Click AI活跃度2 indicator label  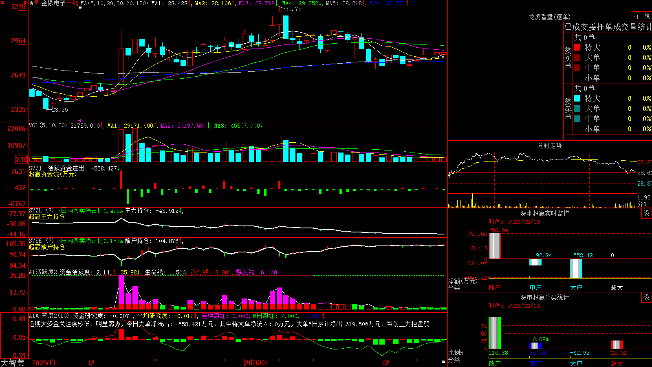[x=43, y=272]
